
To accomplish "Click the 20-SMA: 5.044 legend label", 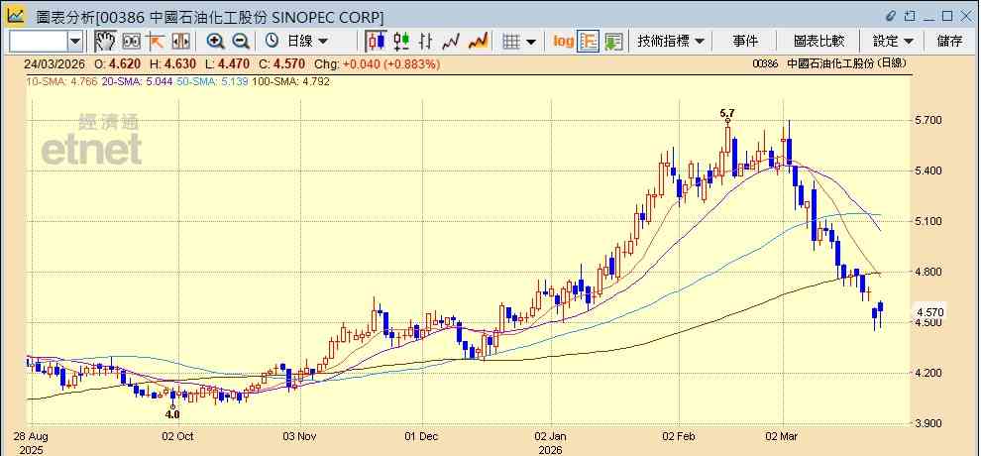I will point(137,81).
